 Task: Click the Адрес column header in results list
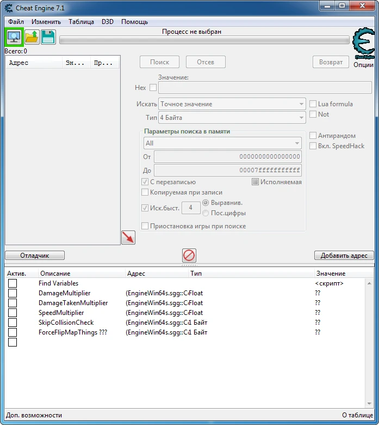(x=34, y=63)
